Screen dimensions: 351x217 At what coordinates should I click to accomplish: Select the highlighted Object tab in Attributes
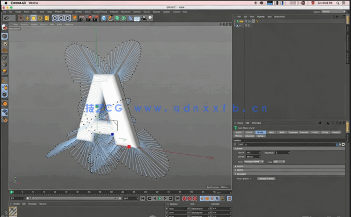[260, 132]
